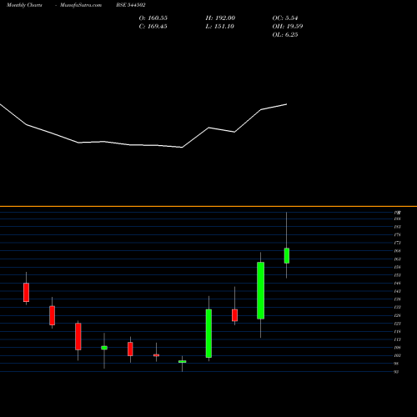
Task: Select the low value 'L: 151.10'
Action: [x=220, y=27]
